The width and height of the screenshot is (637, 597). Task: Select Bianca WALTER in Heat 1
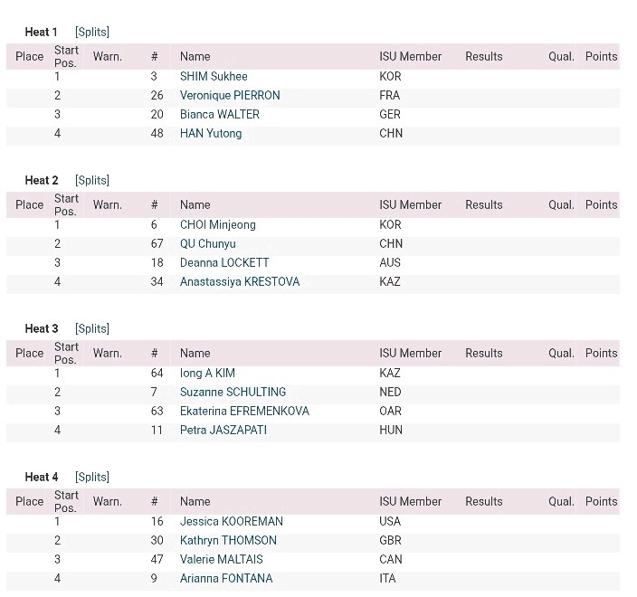click(220, 115)
